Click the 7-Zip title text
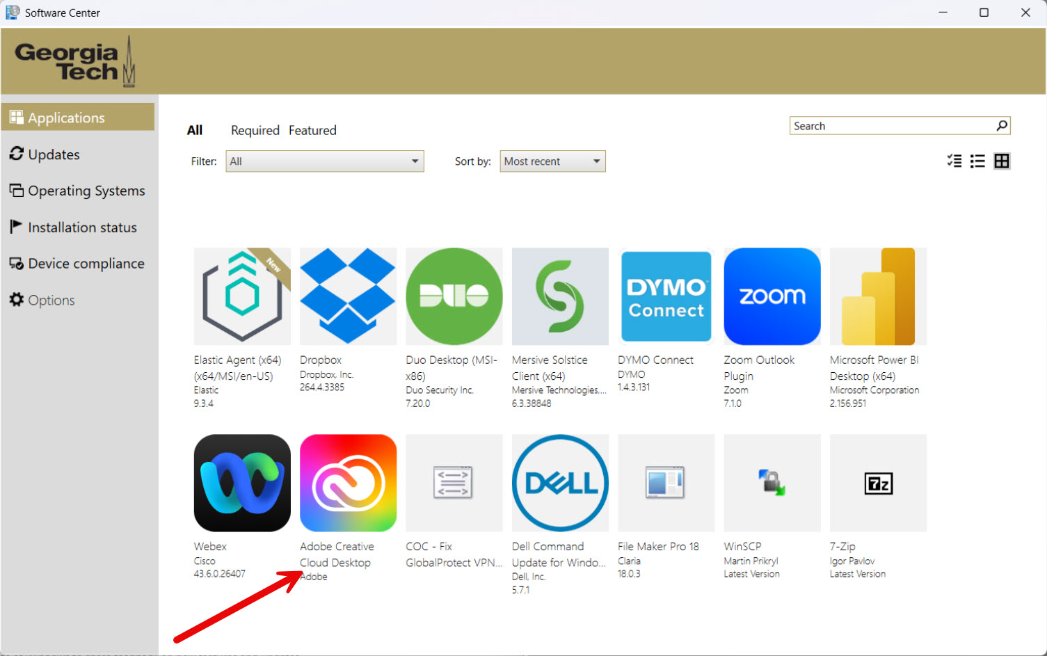Screen dimensions: 1047x656 [x=842, y=547]
